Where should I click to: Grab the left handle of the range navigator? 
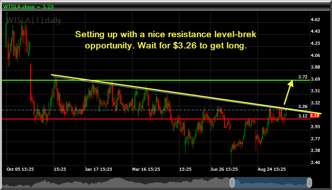233,182
